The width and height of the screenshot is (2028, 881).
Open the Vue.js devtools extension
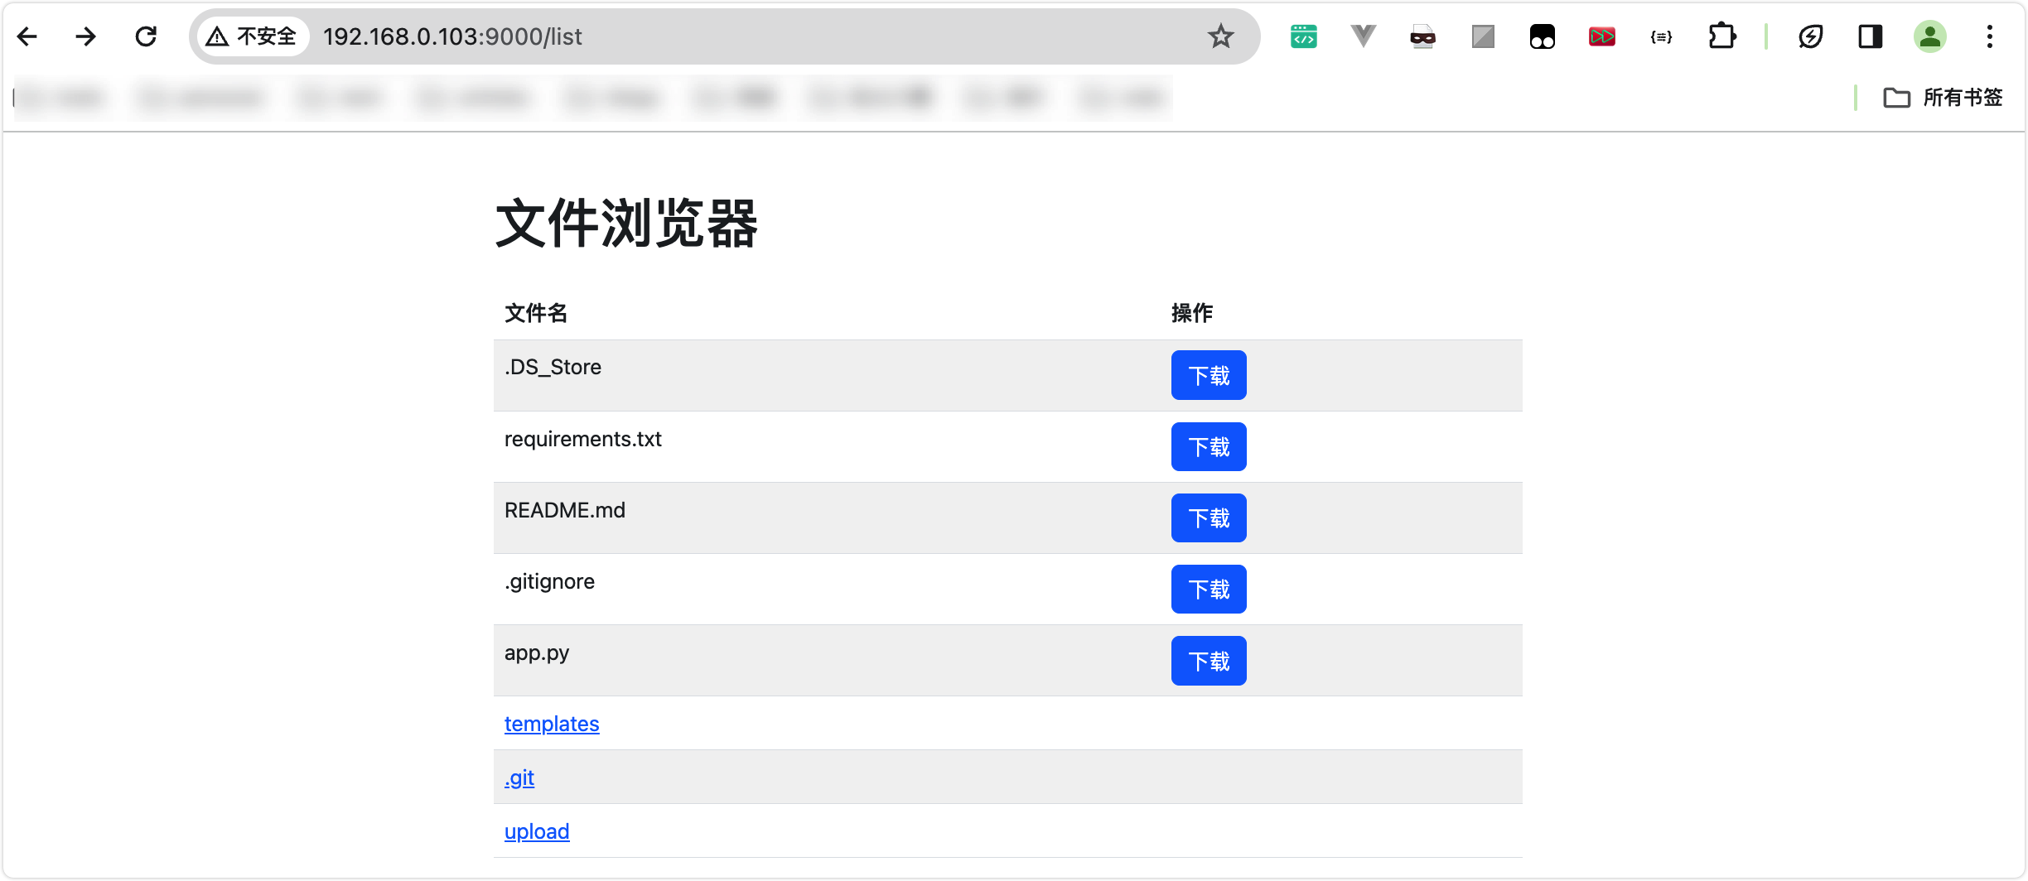[x=1363, y=36]
